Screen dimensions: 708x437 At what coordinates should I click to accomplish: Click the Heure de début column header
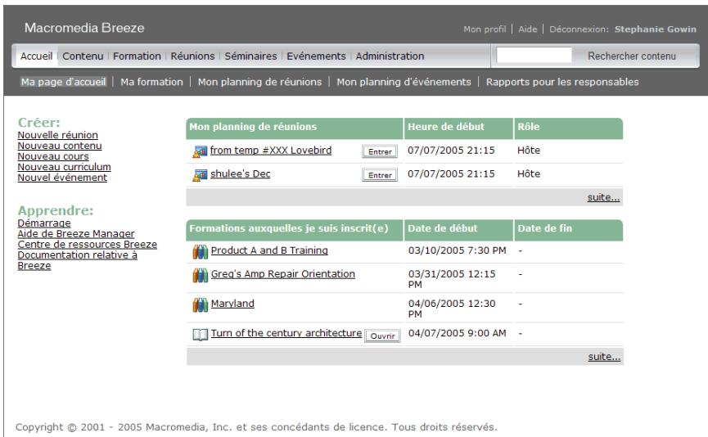458,128
